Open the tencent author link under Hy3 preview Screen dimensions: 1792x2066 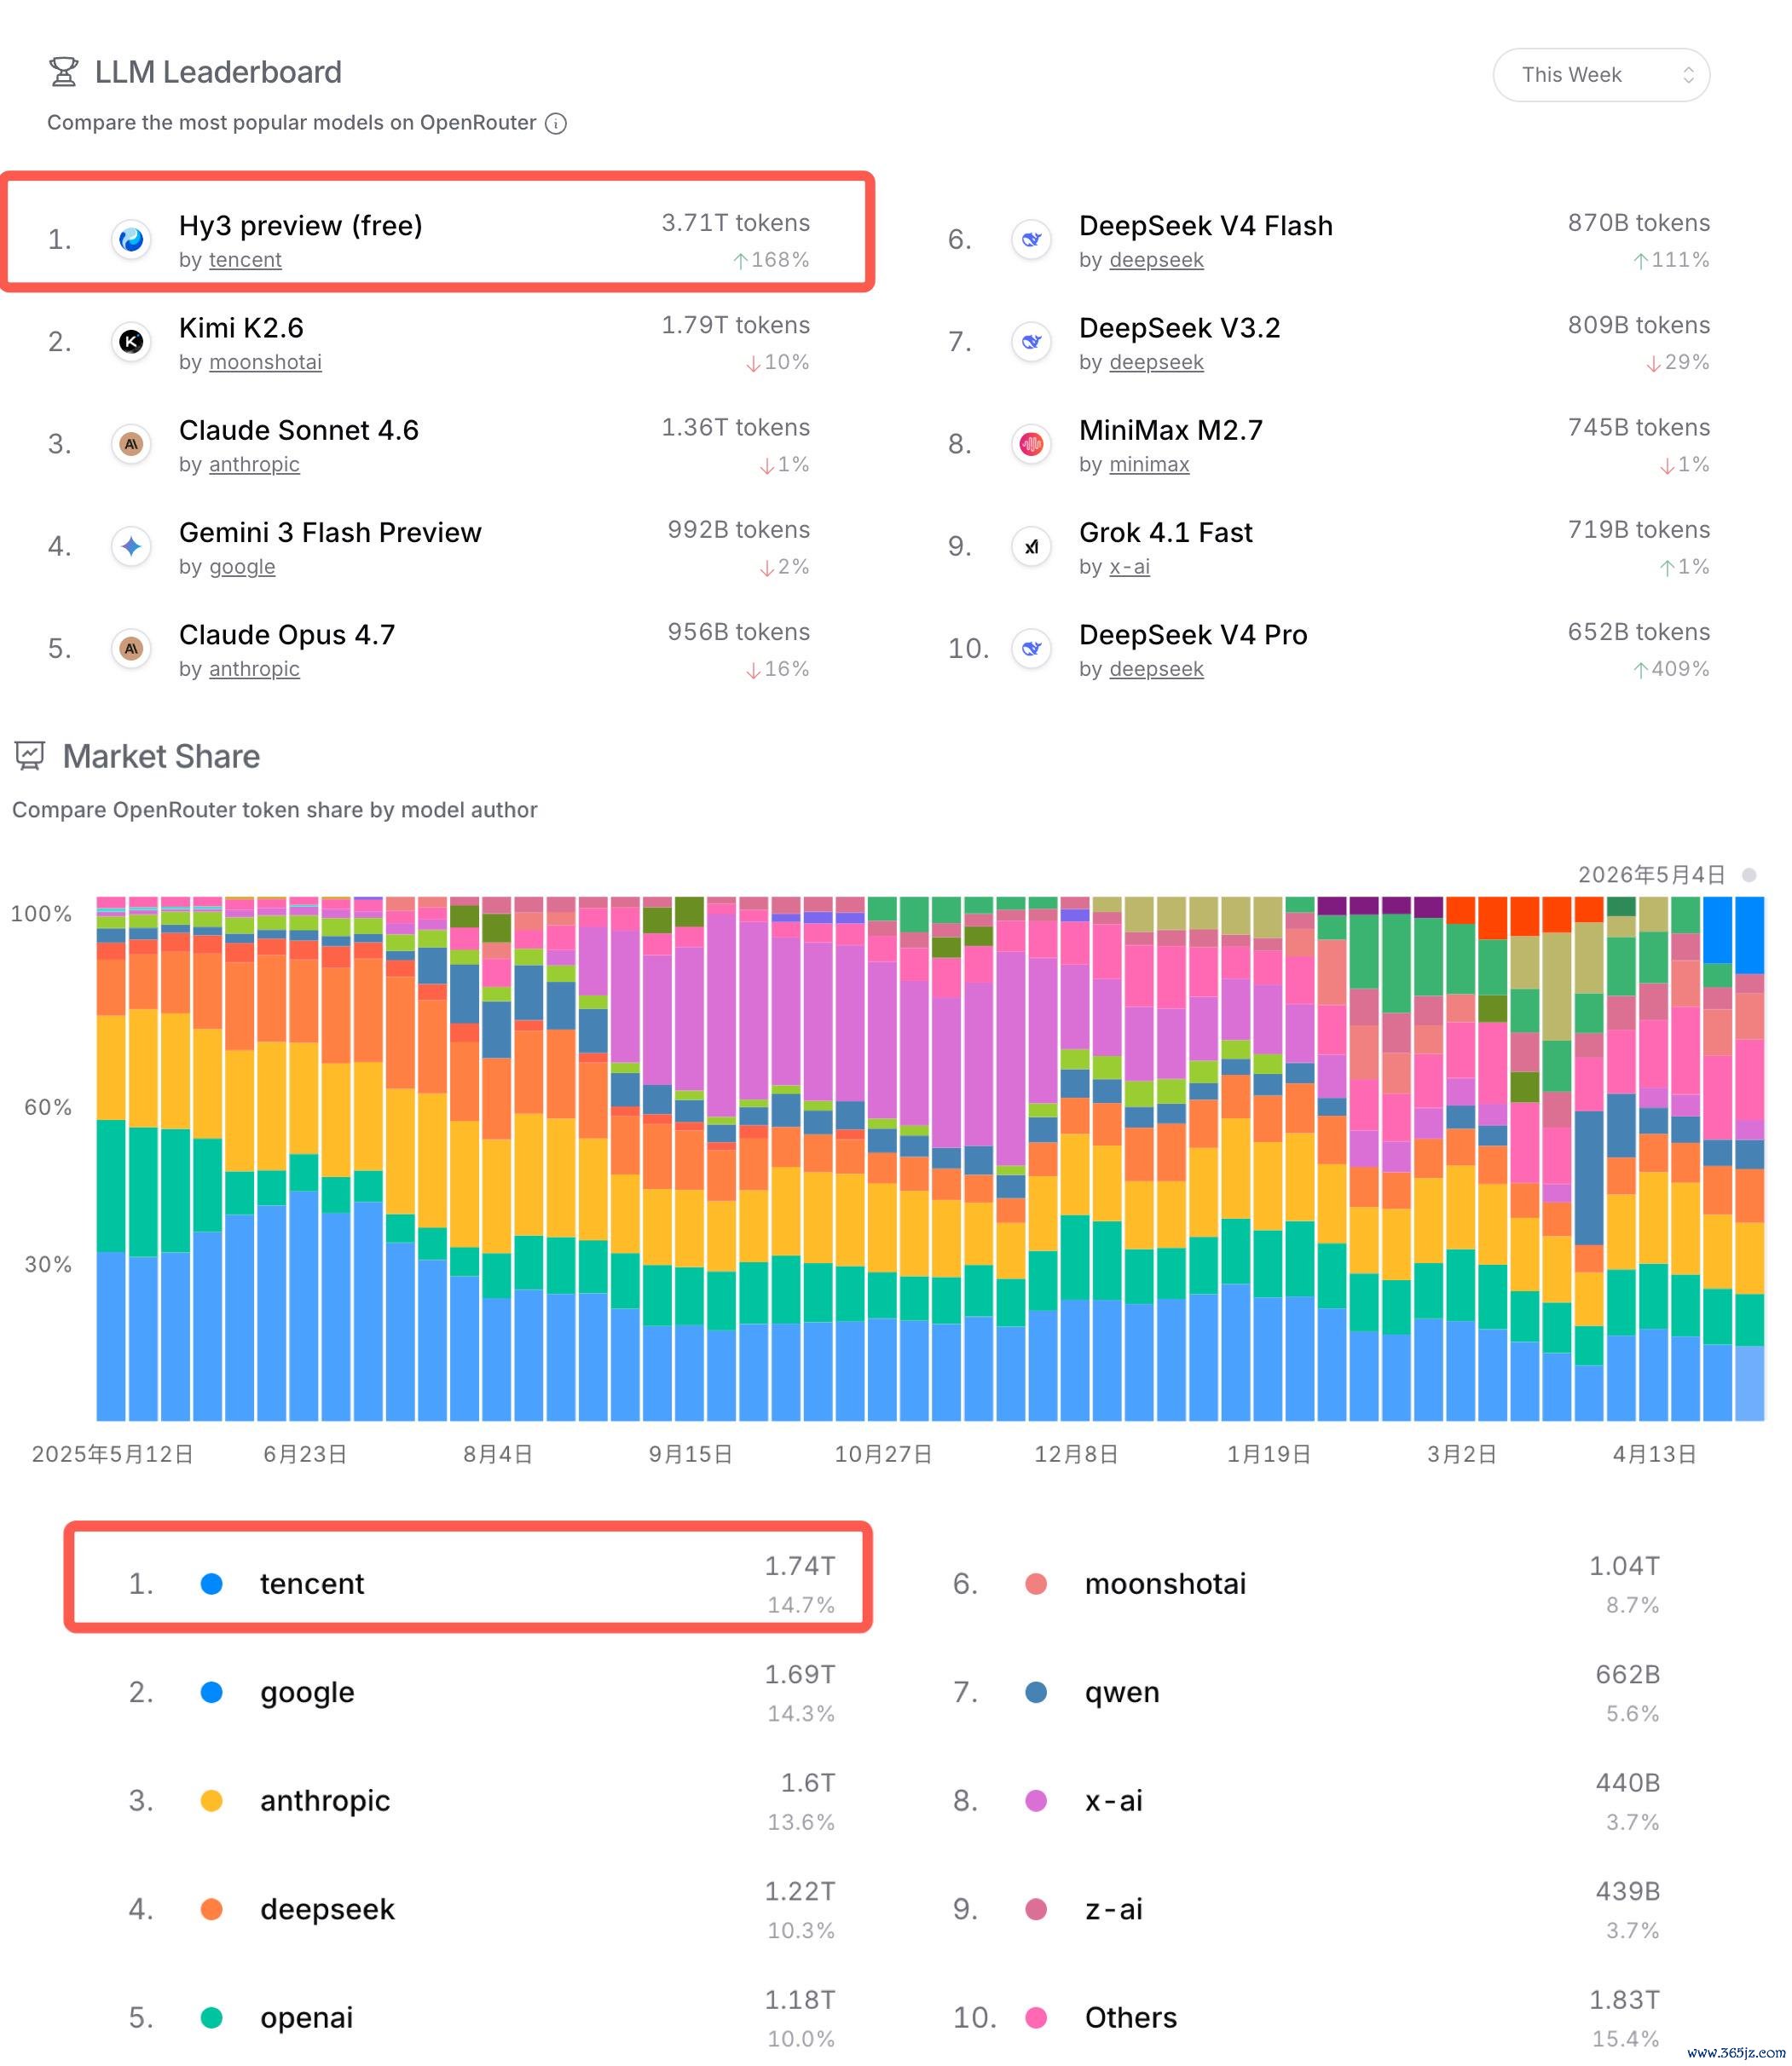[245, 260]
